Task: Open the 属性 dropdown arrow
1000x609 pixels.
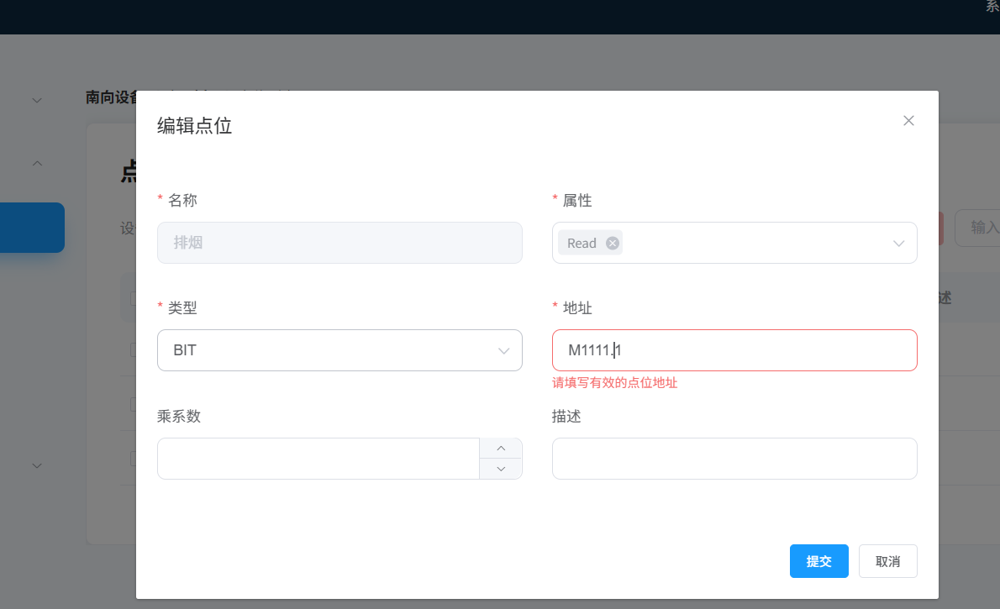Action: pyautogui.click(x=898, y=243)
